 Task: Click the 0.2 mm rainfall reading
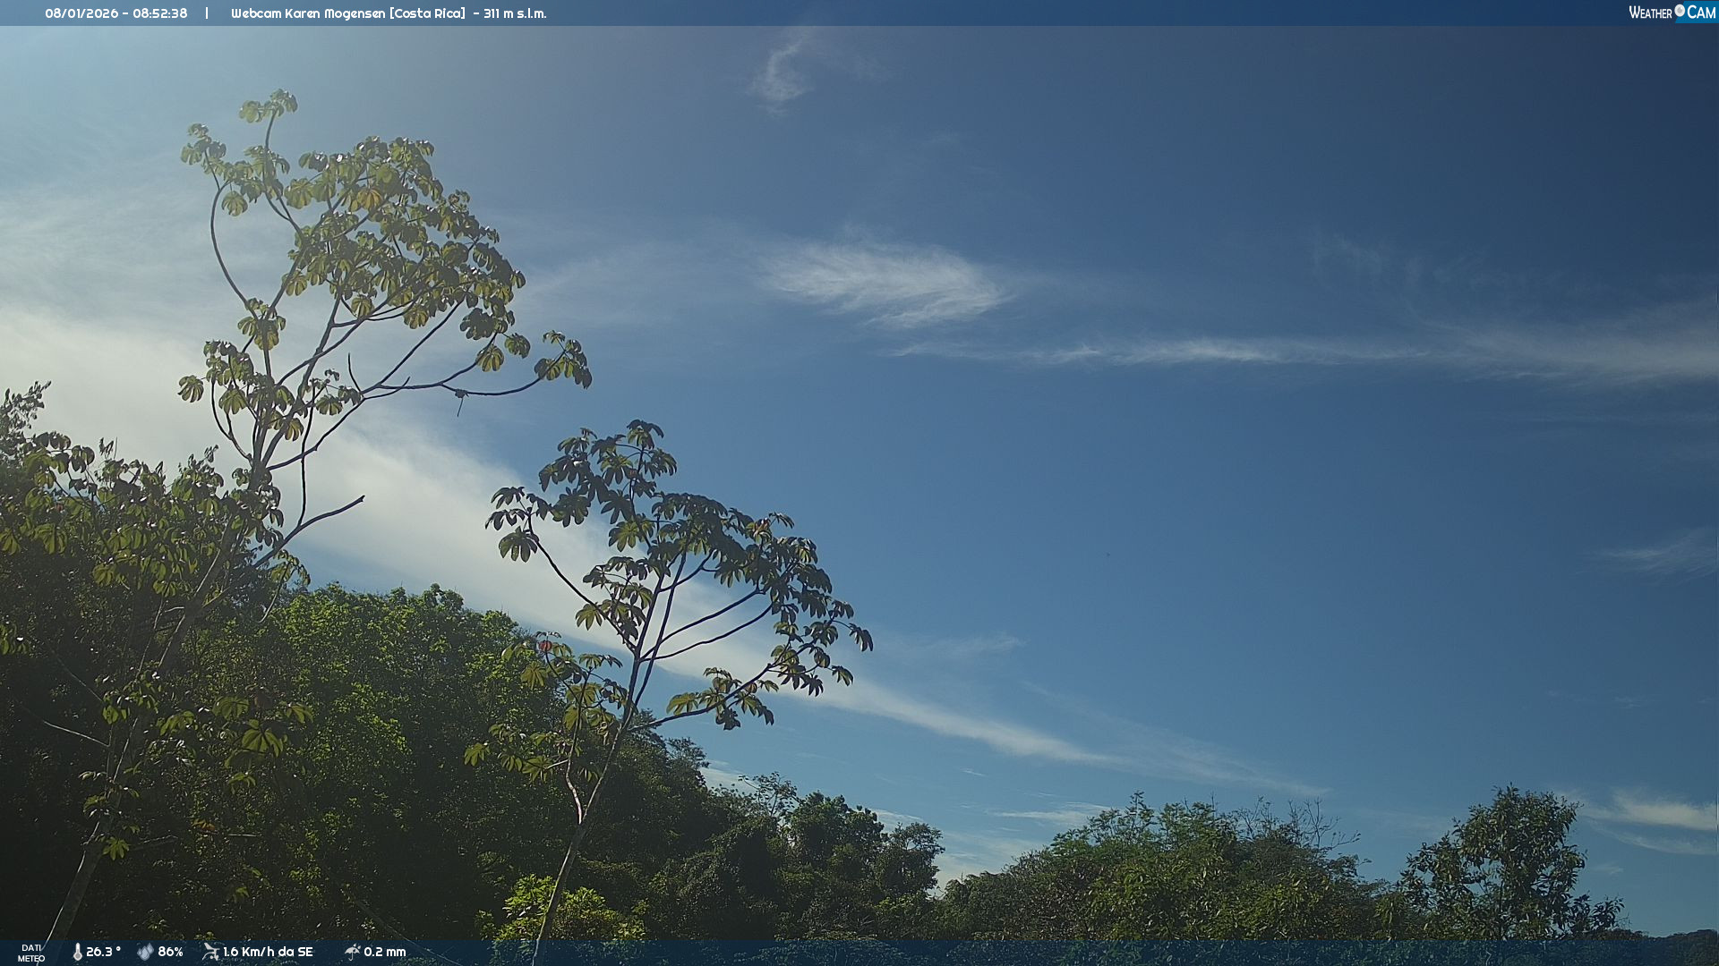[x=385, y=952]
